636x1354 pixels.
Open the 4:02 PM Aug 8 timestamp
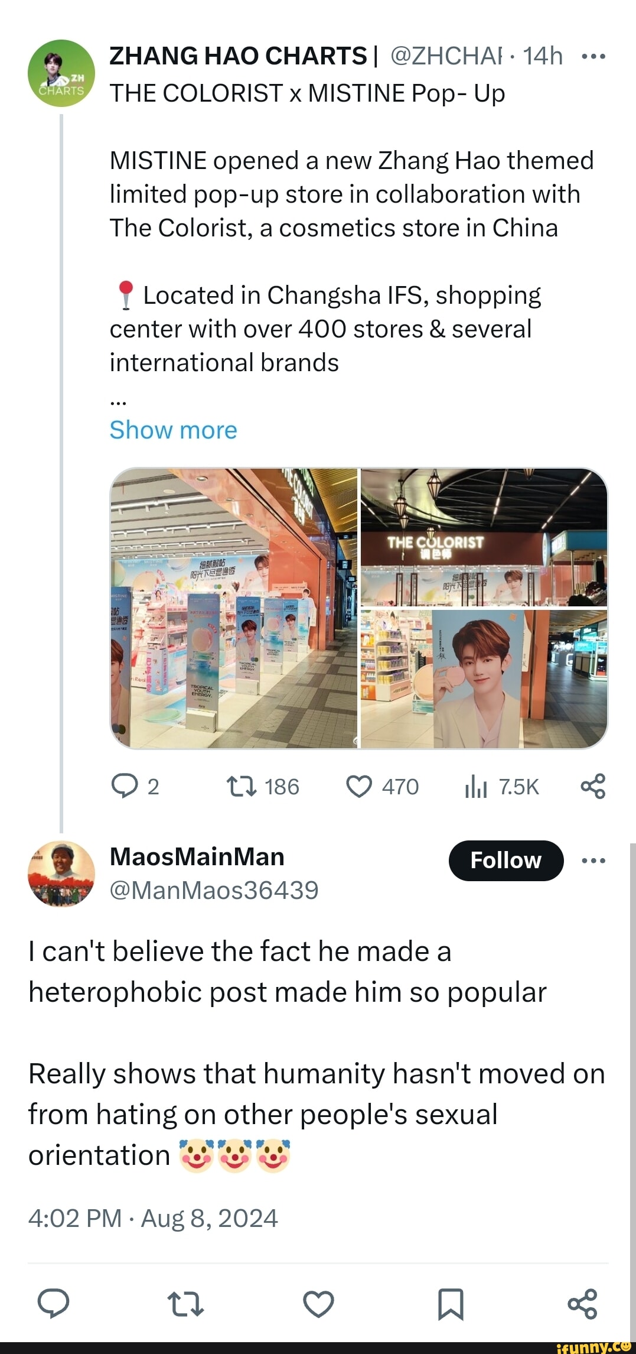(153, 1218)
